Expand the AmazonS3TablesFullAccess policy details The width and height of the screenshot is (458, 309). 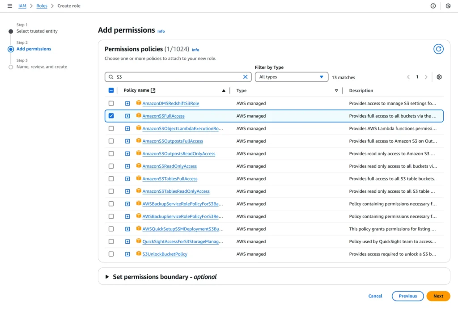[x=127, y=179]
